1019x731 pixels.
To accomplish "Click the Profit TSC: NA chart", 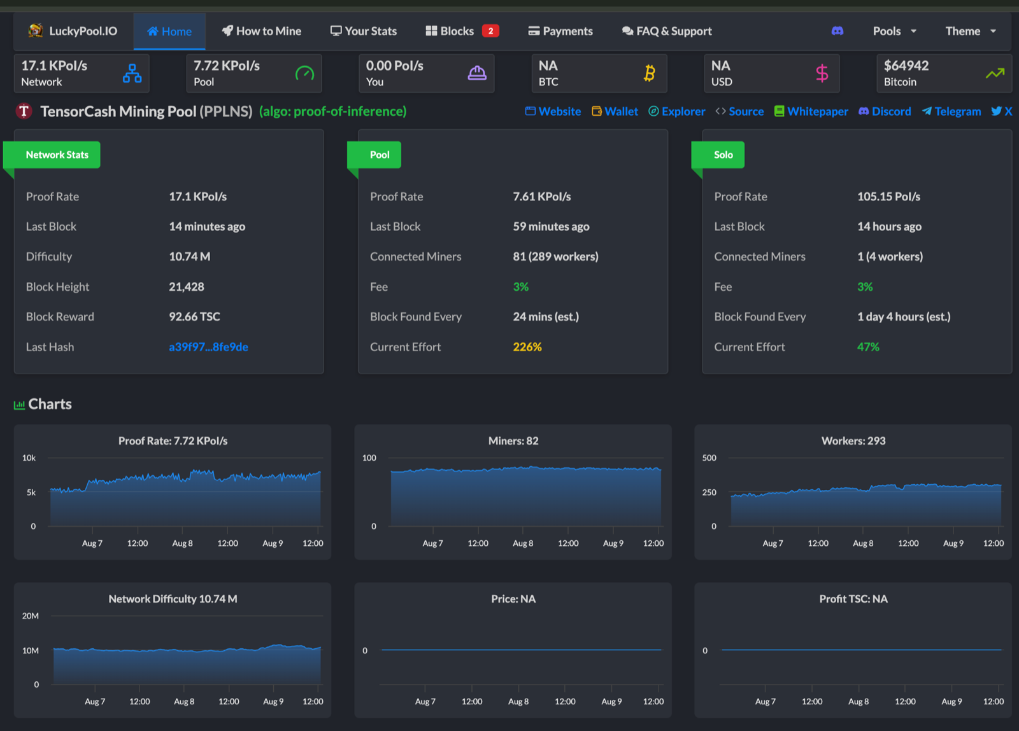I will [x=853, y=650].
